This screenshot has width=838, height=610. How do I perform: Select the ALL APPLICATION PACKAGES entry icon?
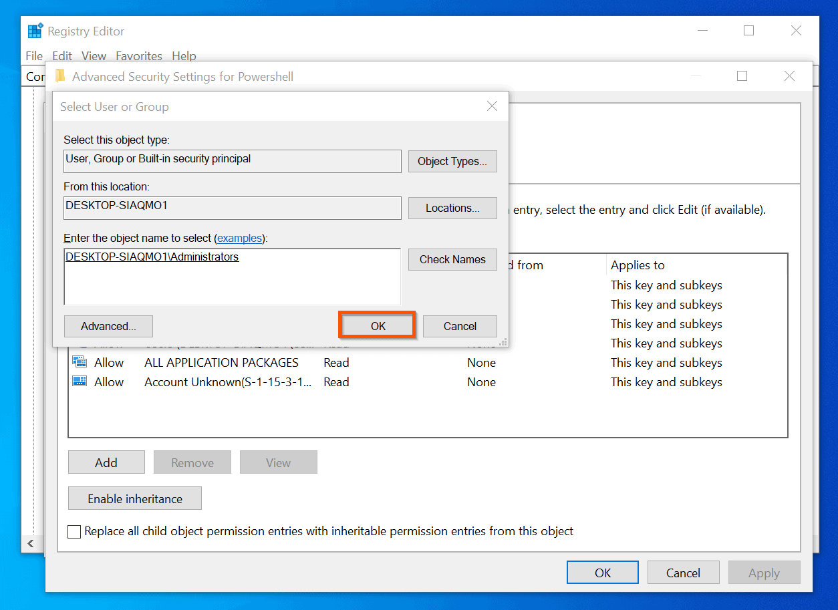(x=80, y=362)
